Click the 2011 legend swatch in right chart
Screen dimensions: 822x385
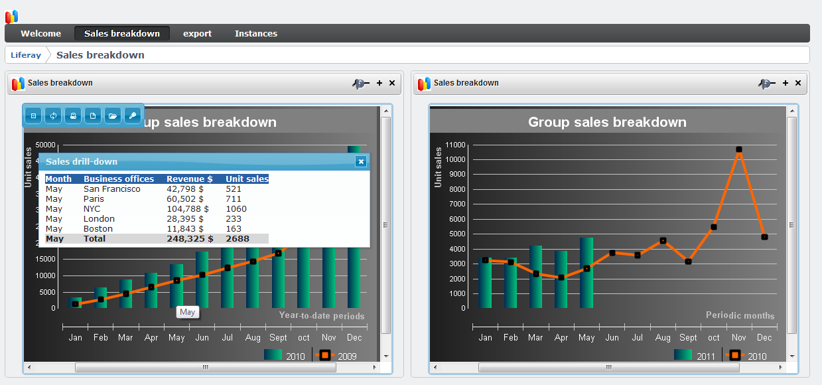683,355
